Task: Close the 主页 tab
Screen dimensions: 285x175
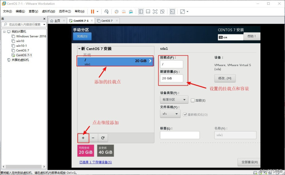Action: pos(64,21)
